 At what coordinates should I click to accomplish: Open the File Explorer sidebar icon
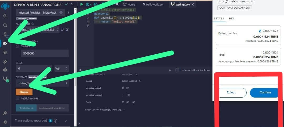(x=5, y=16)
